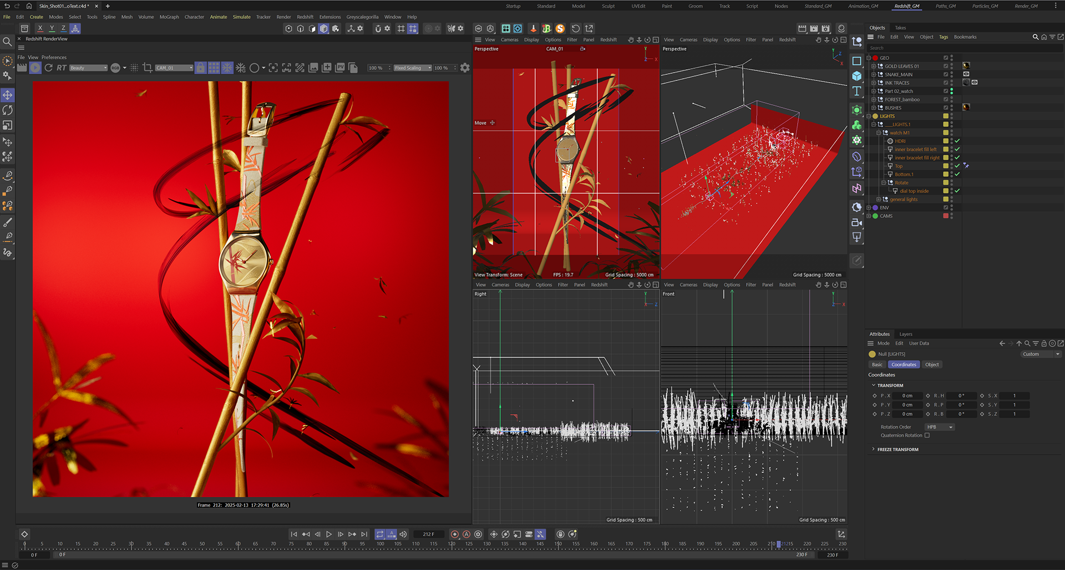This screenshot has height=570, width=1065.
Task: Select the crop region icon in RenderView
Action: pyautogui.click(x=148, y=68)
